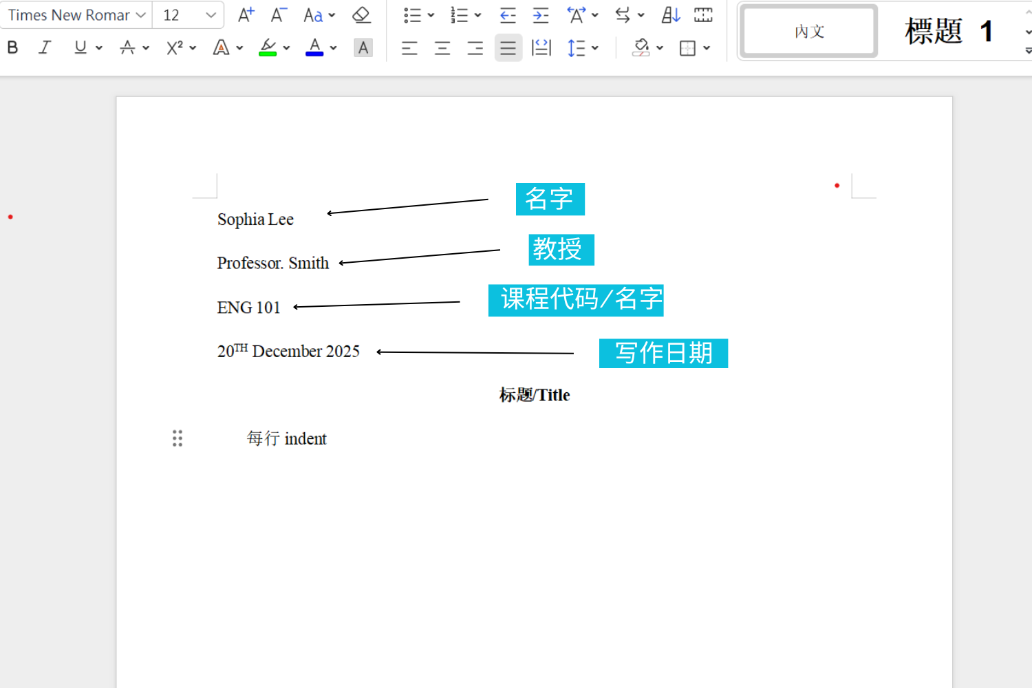Click the blue font color button
This screenshot has height=688, width=1032.
pos(314,47)
